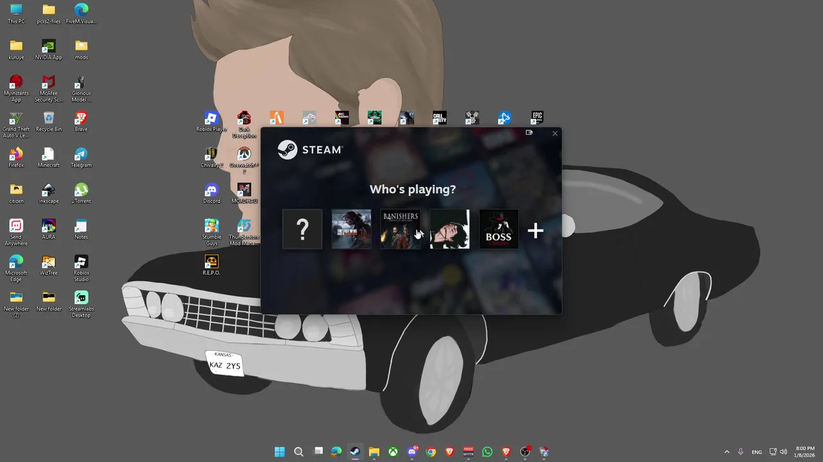The height and width of the screenshot is (462, 823).
Task: Launch Send Anywhere shortcut
Action: [16, 232]
